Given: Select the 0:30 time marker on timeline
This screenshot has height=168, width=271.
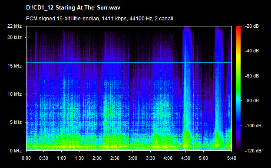Looking at the screenshot, I should (x=44, y=158).
